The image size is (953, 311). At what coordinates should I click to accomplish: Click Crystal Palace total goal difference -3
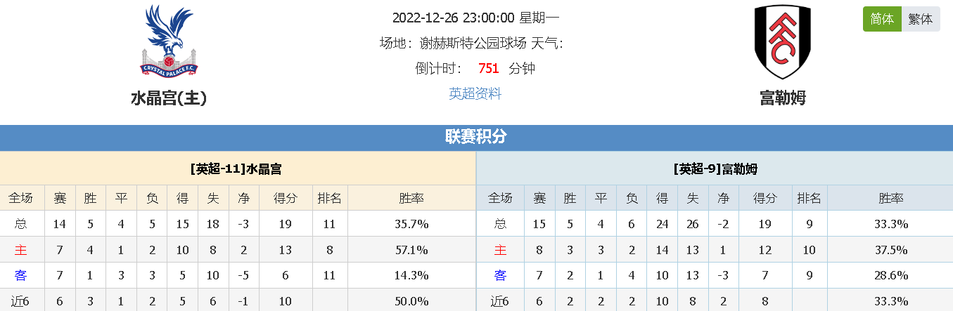coord(243,225)
